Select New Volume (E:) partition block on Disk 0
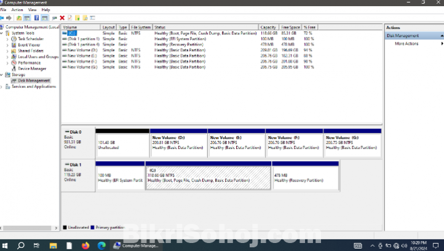This screenshot has height=251, width=444. pos(236,143)
